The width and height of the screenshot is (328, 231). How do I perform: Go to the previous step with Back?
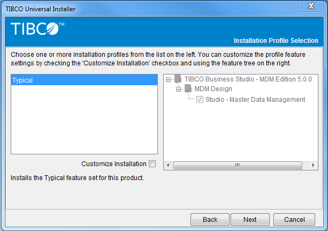coord(210,219)
